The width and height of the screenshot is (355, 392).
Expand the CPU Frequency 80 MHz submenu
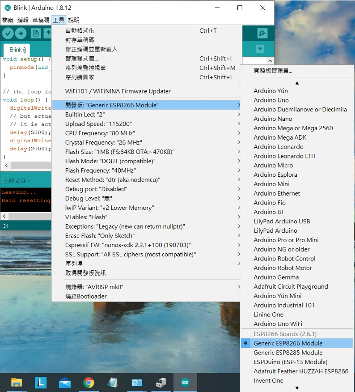(x=146, y=133)
